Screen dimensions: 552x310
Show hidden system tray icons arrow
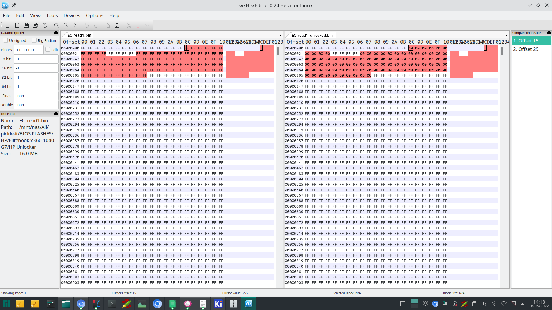click(x=522, y=304)
